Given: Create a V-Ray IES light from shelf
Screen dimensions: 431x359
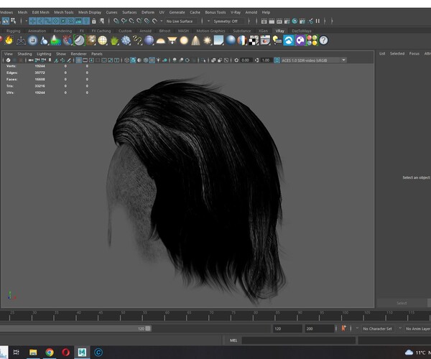Looking at the screenshot, I should [195, 40].
